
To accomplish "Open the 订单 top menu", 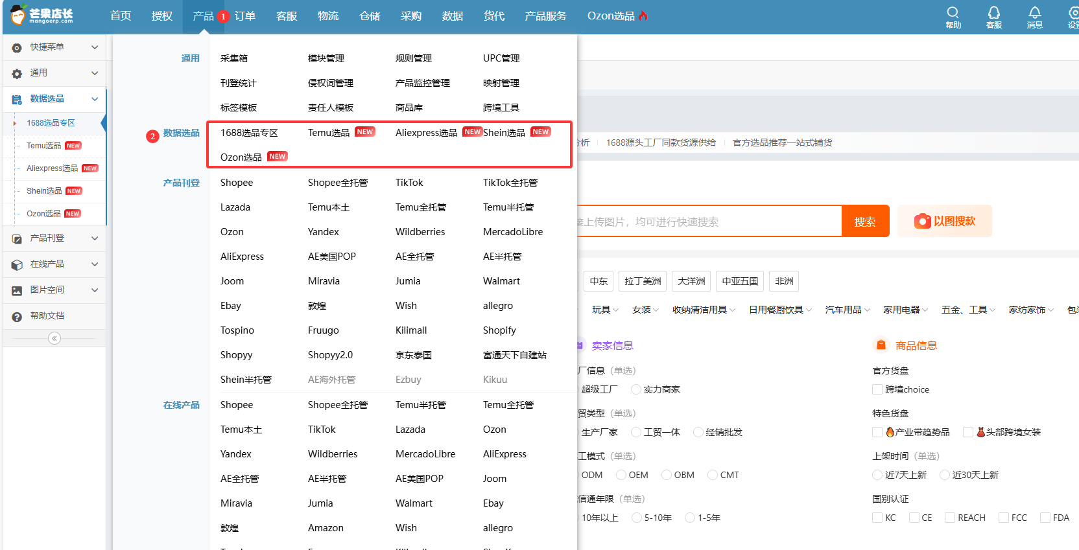I will [245, 16].
